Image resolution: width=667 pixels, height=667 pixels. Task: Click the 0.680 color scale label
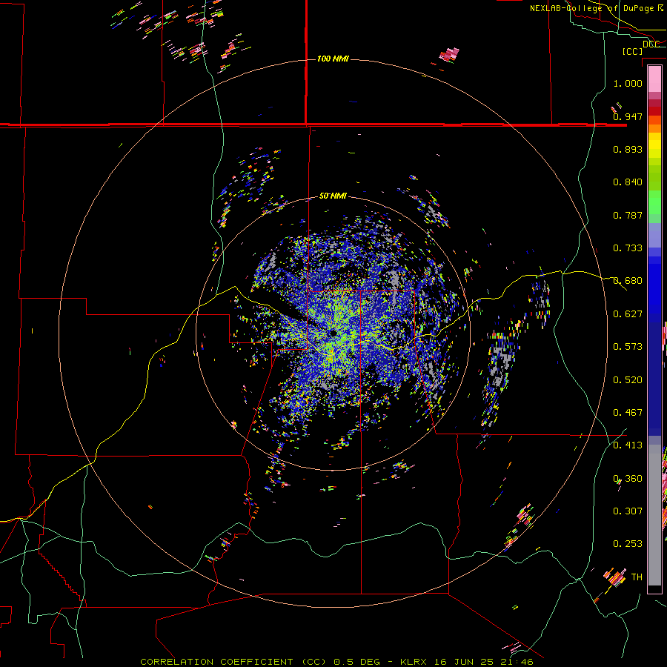pos(628,281)
